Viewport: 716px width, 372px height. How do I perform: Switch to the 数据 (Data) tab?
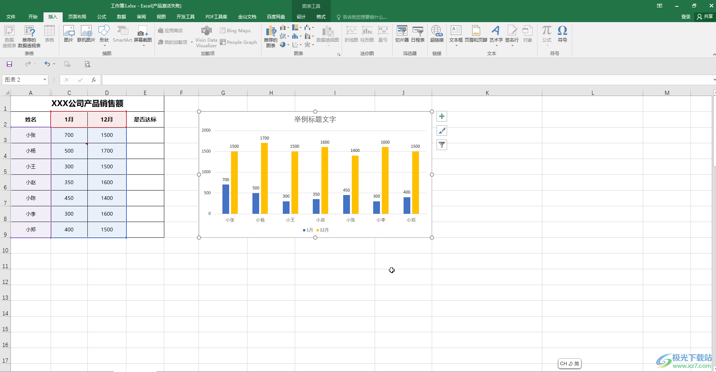pyautogui.click(x=122, y=17)
